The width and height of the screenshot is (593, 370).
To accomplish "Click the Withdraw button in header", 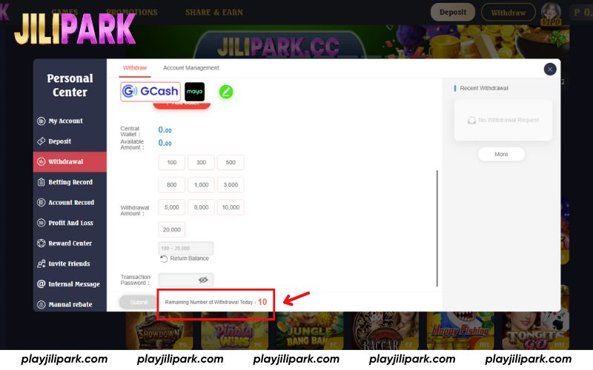I will (x=508, y=13).
